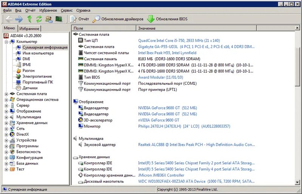Select База данных in the tree
Viewport: 302px width, 194px height.
coord(27,163)
